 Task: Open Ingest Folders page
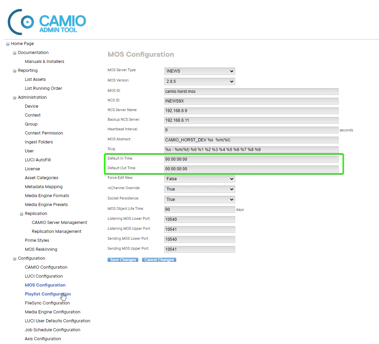[x=39, y=142]
